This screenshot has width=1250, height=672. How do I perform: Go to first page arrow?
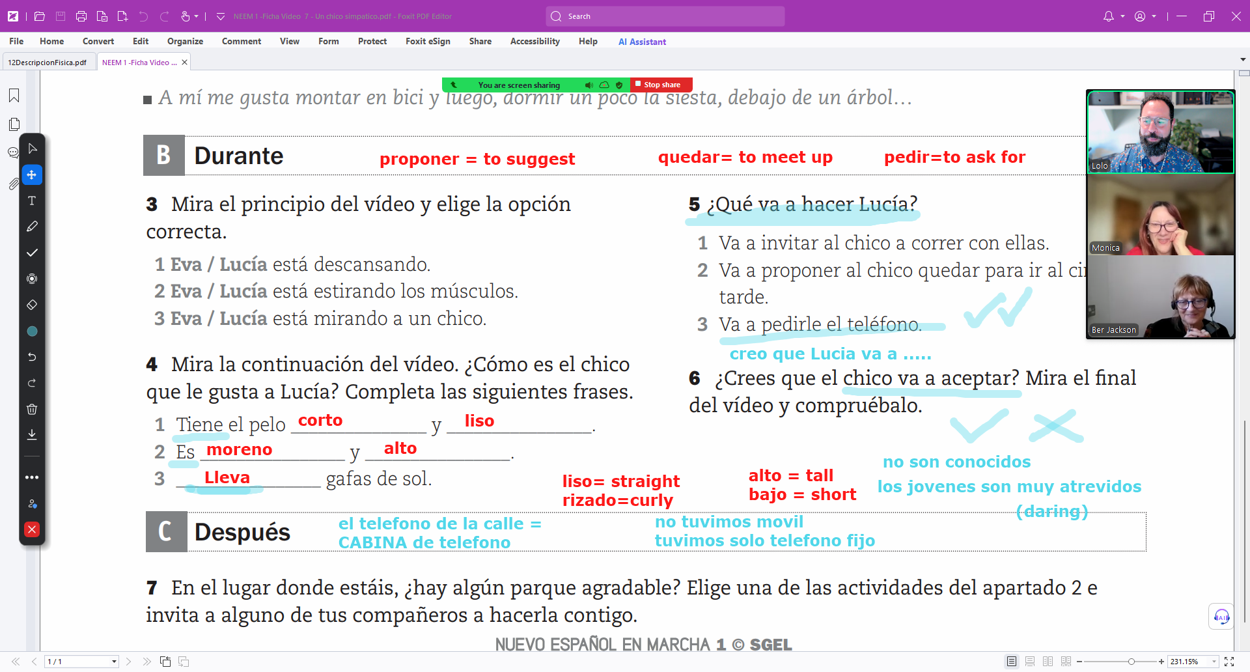(x=16, y=662)
